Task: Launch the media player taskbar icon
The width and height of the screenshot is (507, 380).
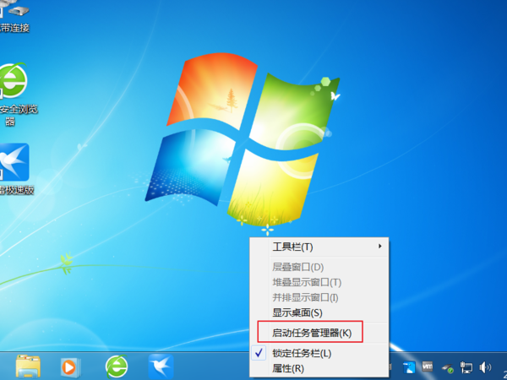Action: tap(70, 367)
